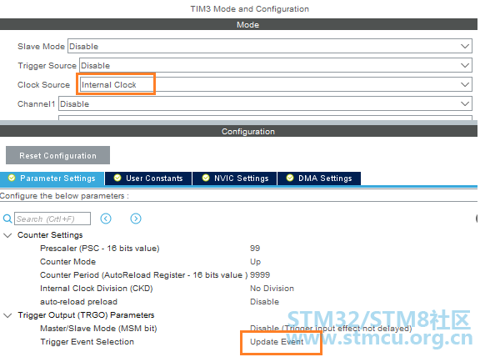Select the Counter Period value 9999
The height and width of the screenshot is (357, 480).
coord(260,275)
